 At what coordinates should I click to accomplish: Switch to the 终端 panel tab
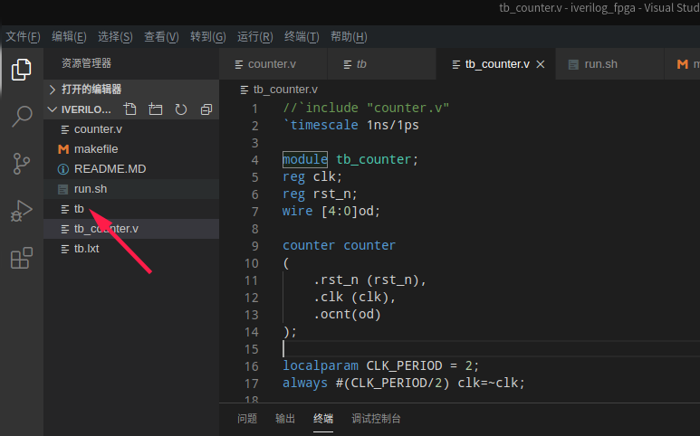[x=323, y=419]
